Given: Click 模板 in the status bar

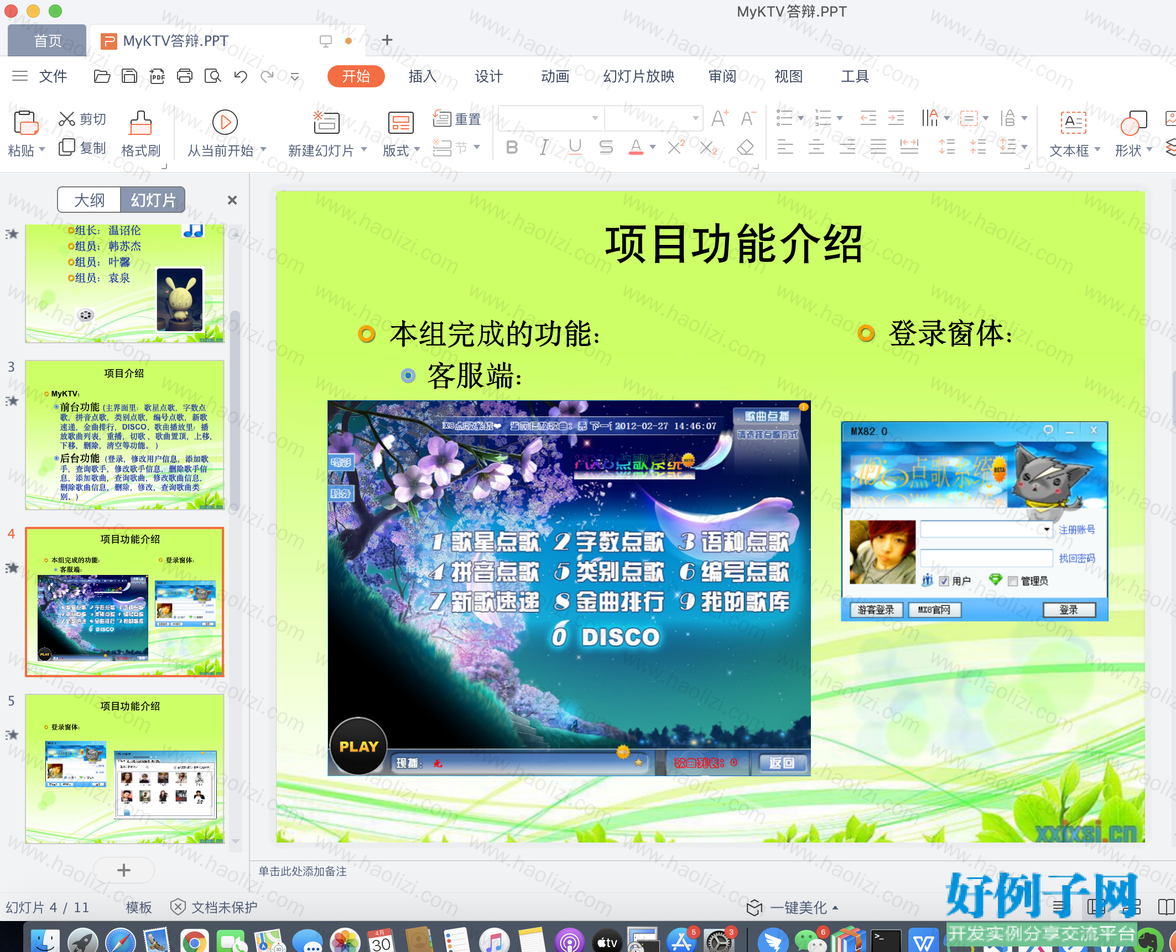Looking at the screenshot, I should pos(139,907).
